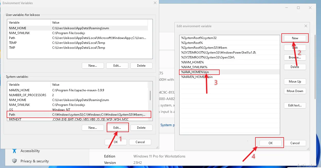Select the Path row in System variables
The image size is (321, 168).
point(77,115)
